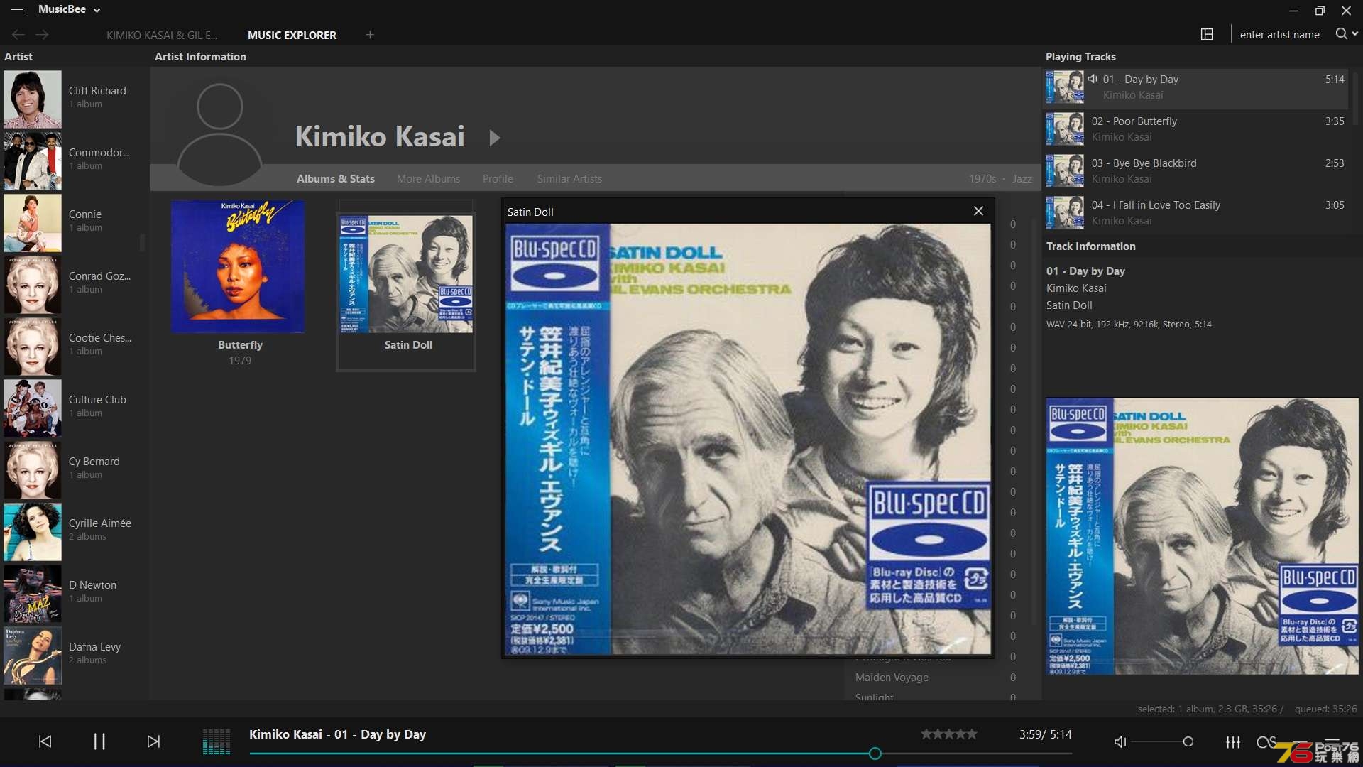Viewport: 1363px width, 767px height.
Task: Click the spectrum visualizer icon
Action: tap(217, 741)
